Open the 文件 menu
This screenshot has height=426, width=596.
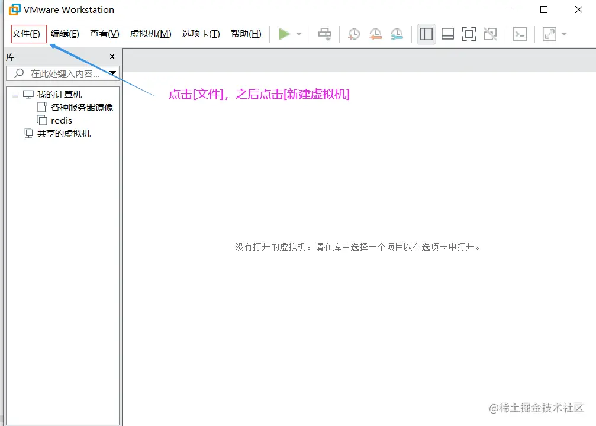(27, 34)
